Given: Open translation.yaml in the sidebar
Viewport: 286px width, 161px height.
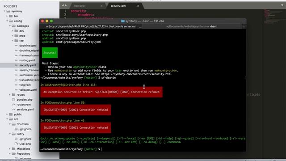Looking at the screenshot, I should coord(29,80).
